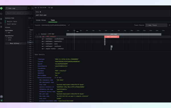Open the user avatar at sidebar bottom
Image resolution: width=171 pixels, height=108 pixels.
pos(1,101)
